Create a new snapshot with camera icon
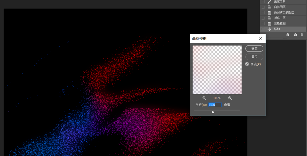Viewport: 307px width, 156px height. click(x=295, y=35)
